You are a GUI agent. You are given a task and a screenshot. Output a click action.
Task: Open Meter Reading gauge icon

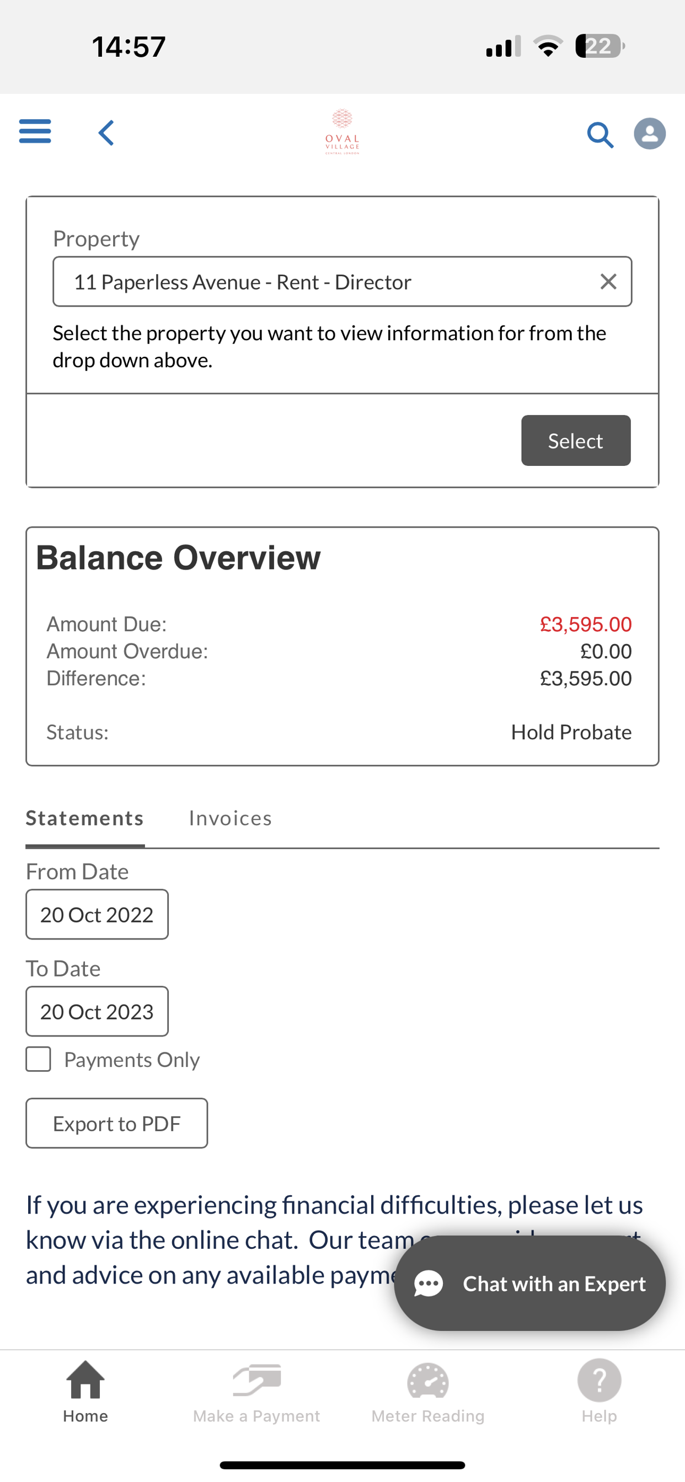(x=427, y=1392)
